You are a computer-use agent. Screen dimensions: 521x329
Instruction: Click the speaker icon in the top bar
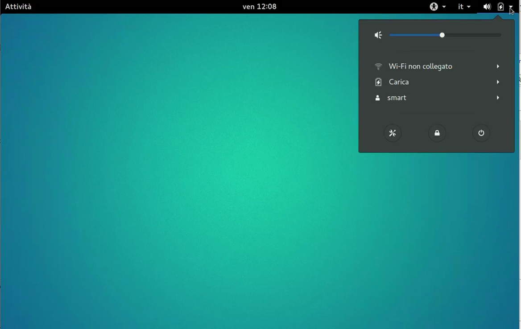click(x=487, y=7)
